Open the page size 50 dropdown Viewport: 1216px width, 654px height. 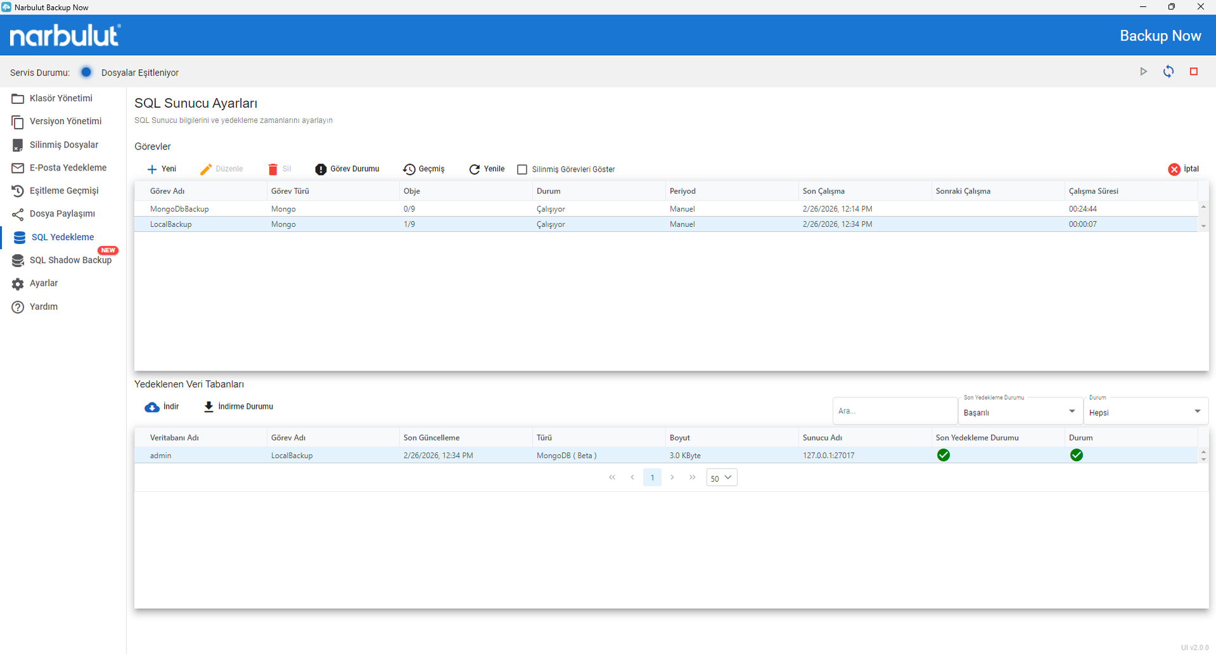tap(721, 478)
